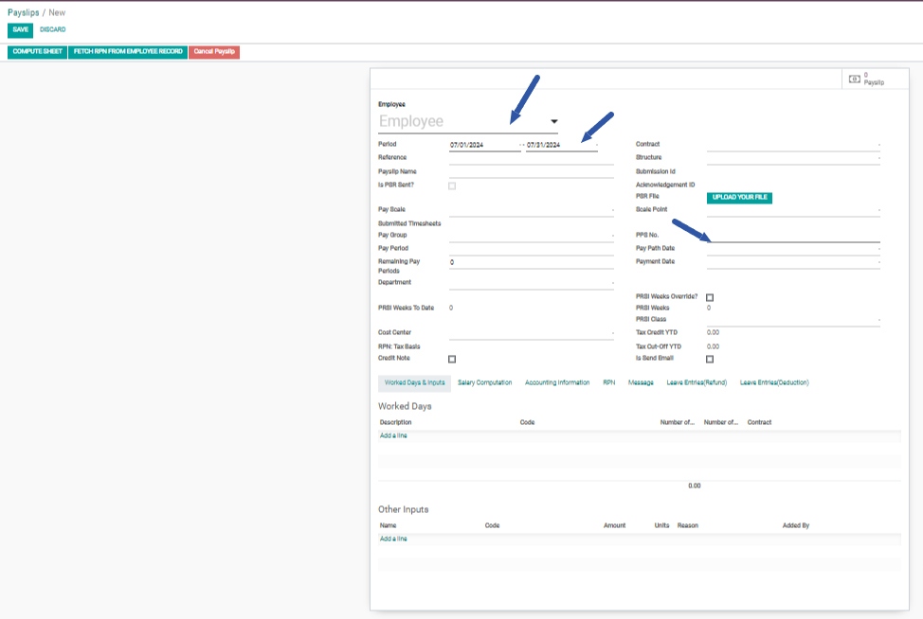Tick the Is Send Email checkbox
This screenshot has width=923, height=619.
(x=710, y=360)
